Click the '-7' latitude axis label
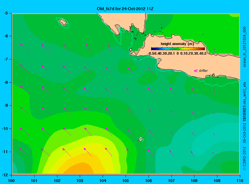 point(6,59)
